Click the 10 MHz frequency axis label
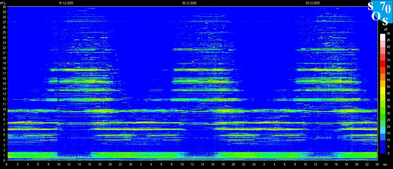This screenshot has height=169, width=393. [x=4, y=109]
